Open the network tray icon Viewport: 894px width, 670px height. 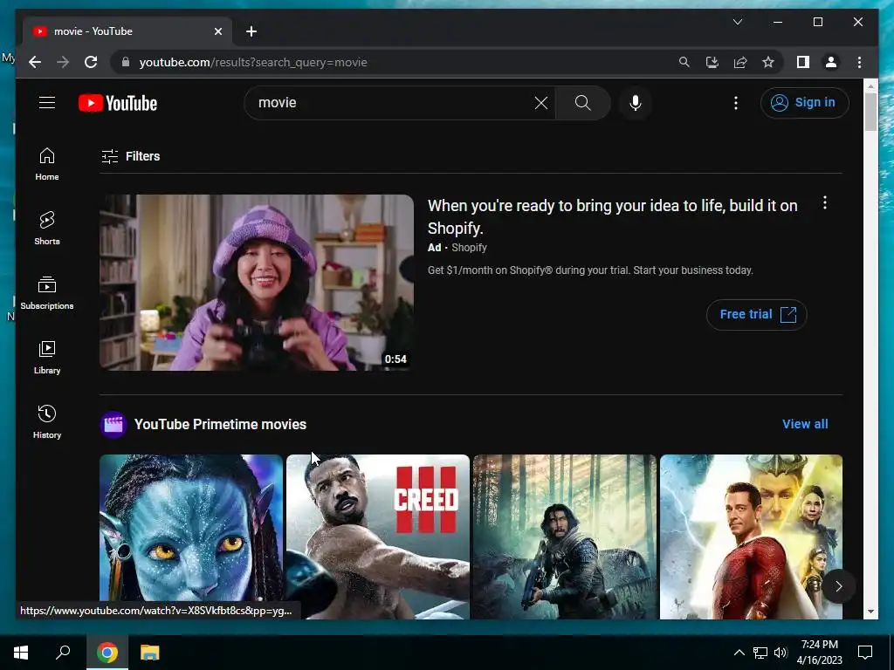pyautogui.click(x=760, y=653)
